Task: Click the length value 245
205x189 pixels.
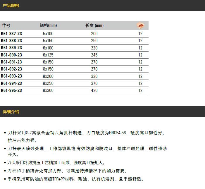Action: click(x=94, y=55)
